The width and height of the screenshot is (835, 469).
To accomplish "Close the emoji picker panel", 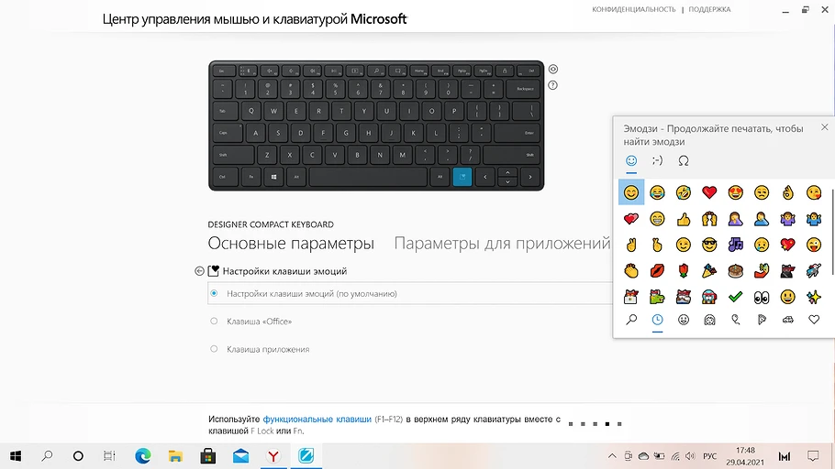I will (x=824, y=127).
